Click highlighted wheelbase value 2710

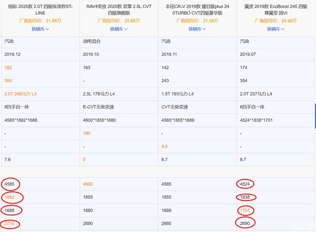[9, 223]
